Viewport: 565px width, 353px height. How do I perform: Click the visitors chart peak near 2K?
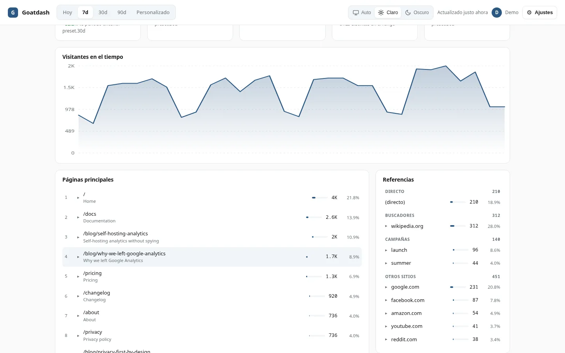pyautogui.click(x=446, y=66)
